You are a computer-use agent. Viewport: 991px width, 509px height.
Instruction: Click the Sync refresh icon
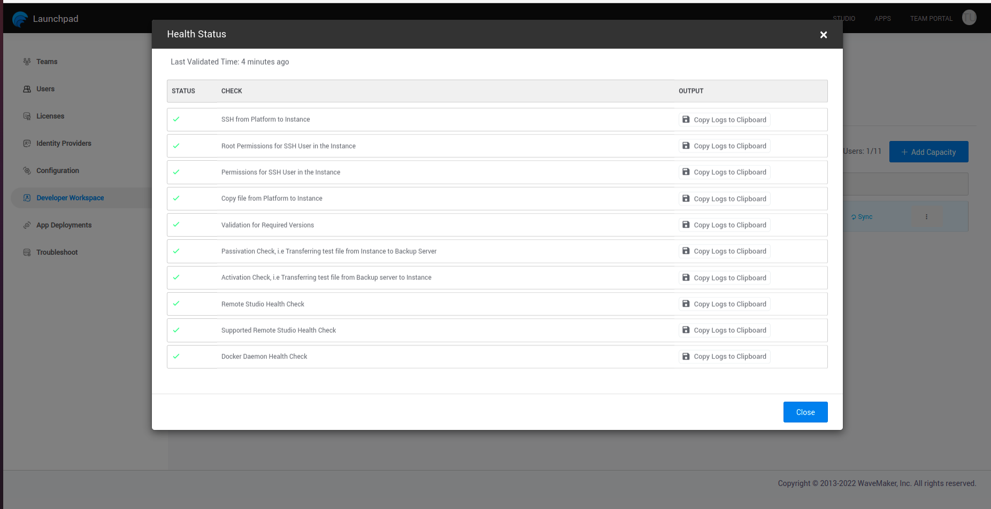pos(854,216)
